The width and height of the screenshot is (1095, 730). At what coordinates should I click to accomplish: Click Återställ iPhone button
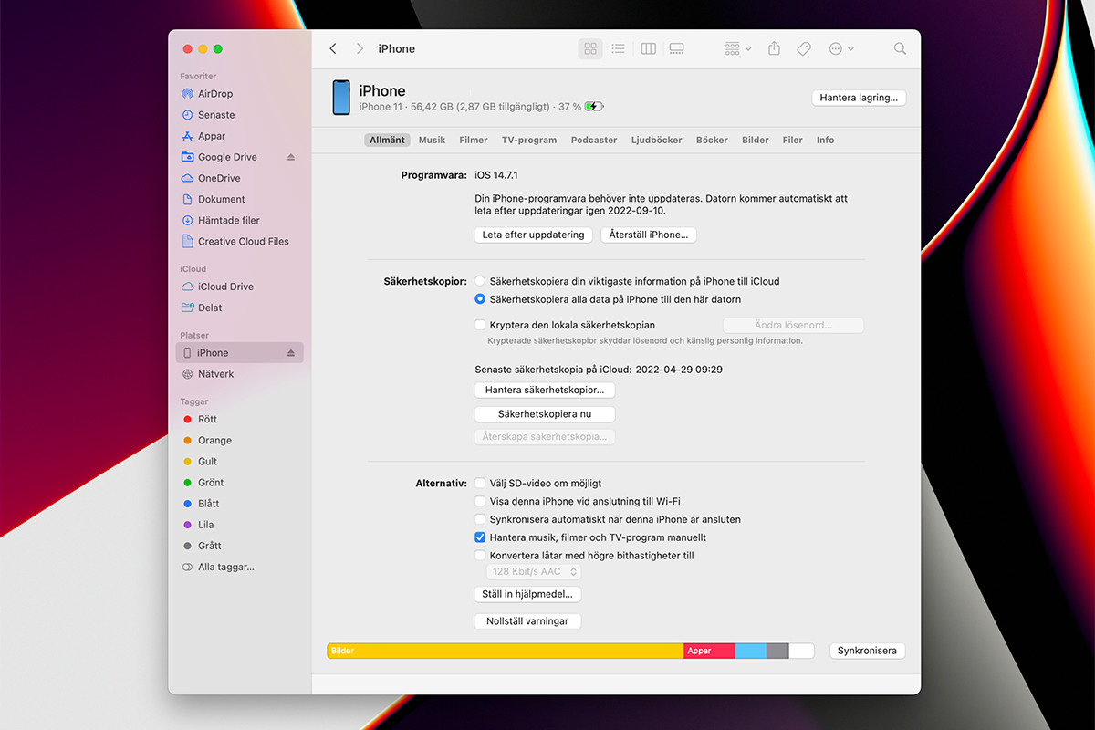click(649, 235)
